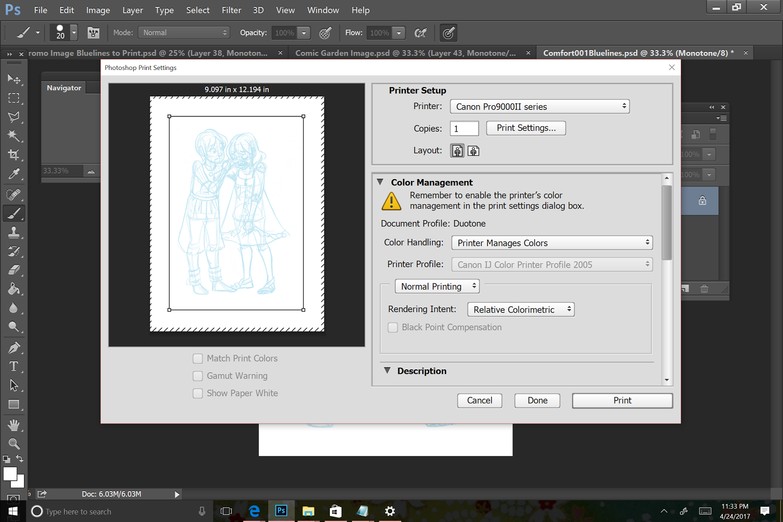Open the Printer dropdown list
This screenshot has height=522, width=783.
[x=539, y=107]
